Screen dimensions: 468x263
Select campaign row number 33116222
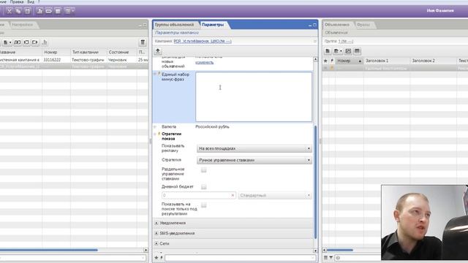coord(73,60)
